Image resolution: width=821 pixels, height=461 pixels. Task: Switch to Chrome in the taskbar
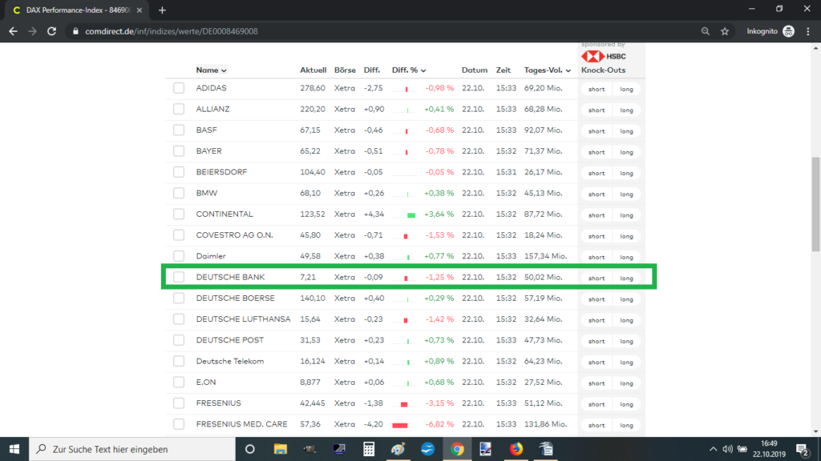457,449
